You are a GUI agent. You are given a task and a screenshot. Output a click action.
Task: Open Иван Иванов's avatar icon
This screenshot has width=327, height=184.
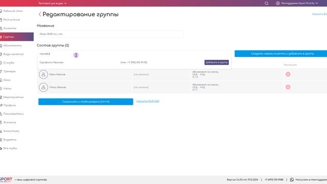(x=43, y=74)
